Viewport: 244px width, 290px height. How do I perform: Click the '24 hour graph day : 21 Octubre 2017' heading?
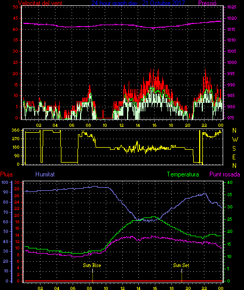(x=138, y=3)
